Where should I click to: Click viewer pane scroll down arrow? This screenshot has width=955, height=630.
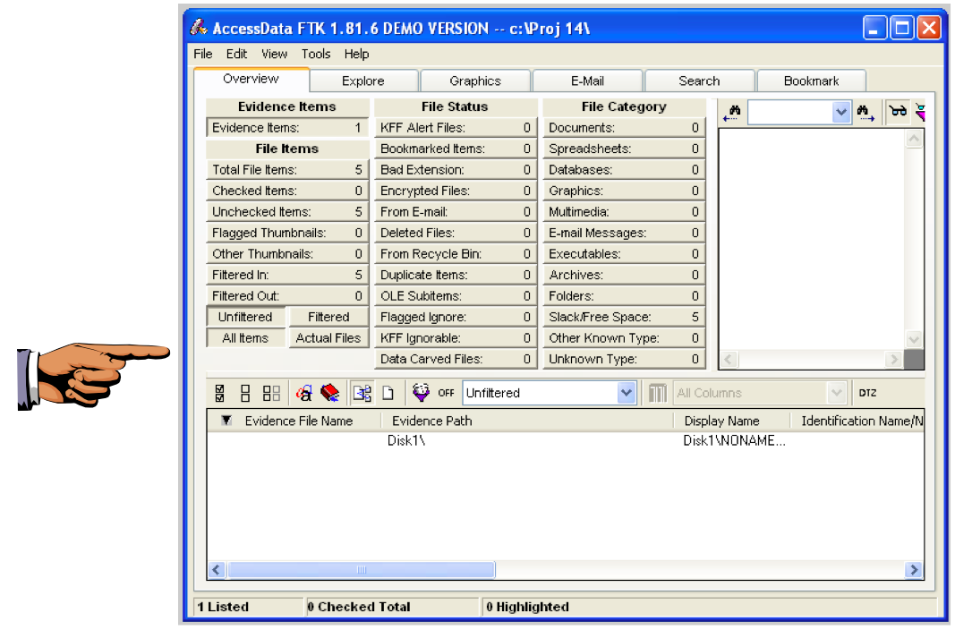914,339
